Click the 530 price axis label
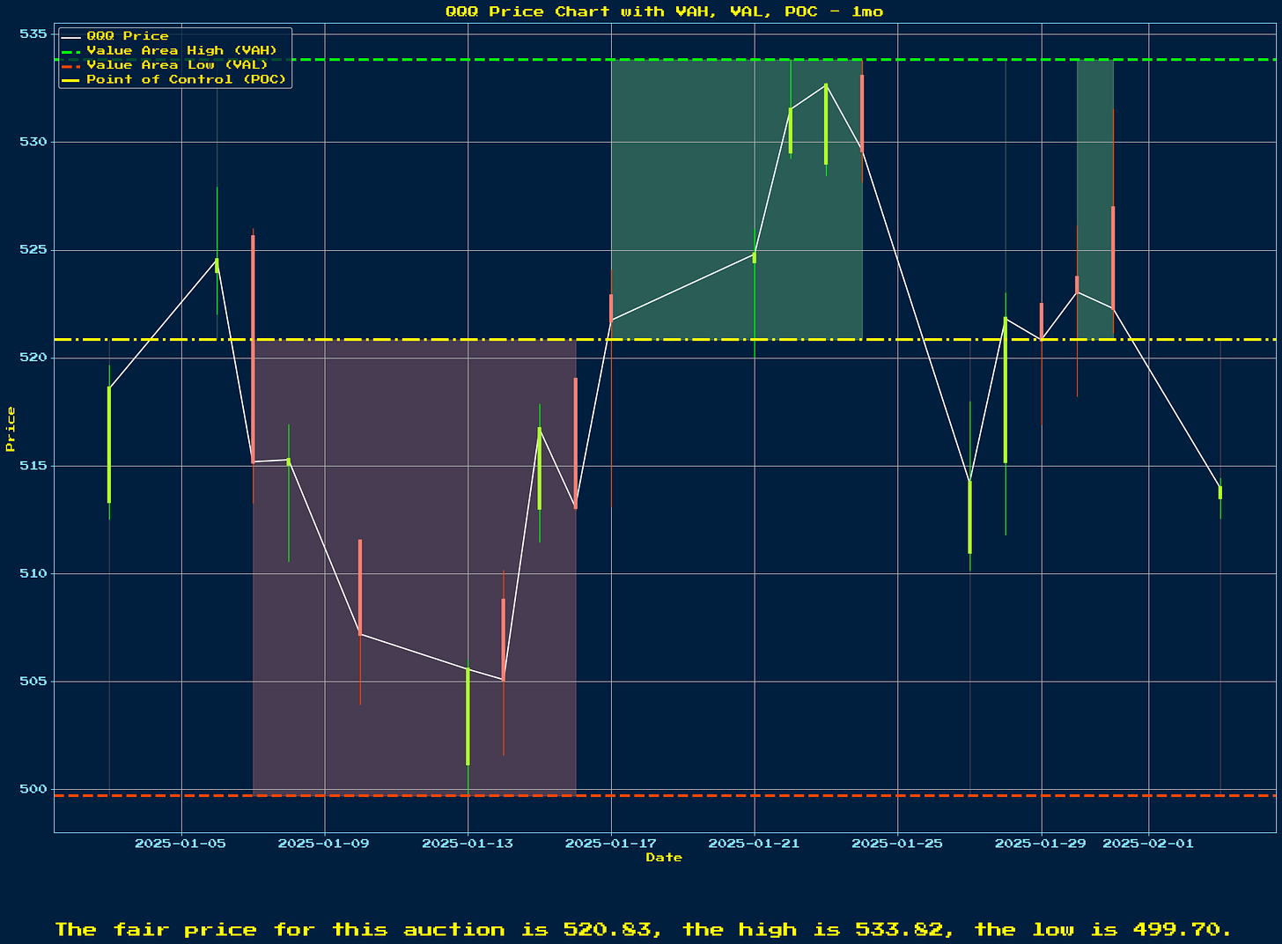The width and height of the screenshot is (1282, 944). (33, 142)
